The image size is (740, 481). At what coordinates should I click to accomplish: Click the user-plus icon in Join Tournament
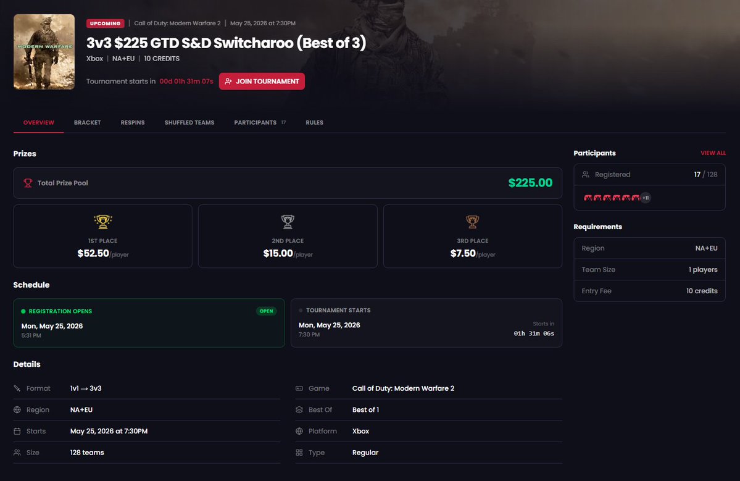228,81
